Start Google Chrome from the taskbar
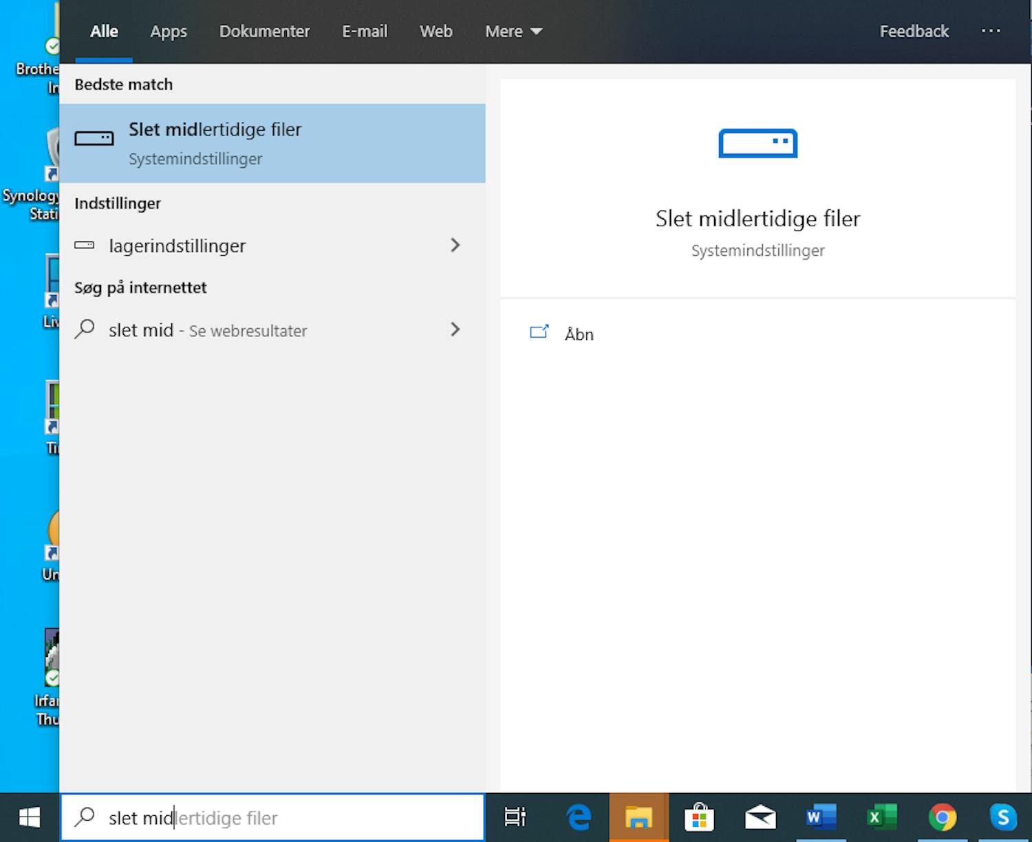Viewport: 1032px width, 842px height. [941, 817]
